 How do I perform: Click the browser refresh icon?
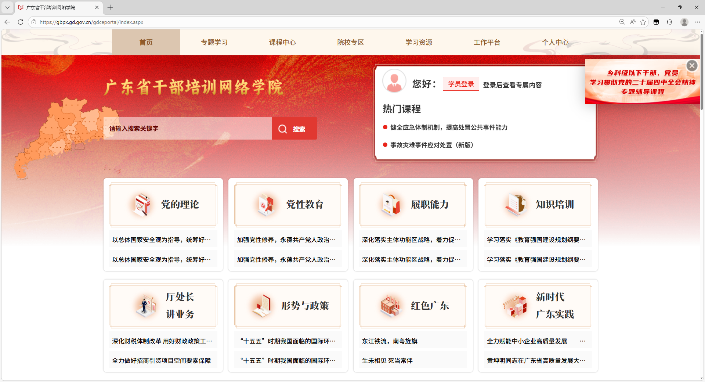(x=21, y=22)
